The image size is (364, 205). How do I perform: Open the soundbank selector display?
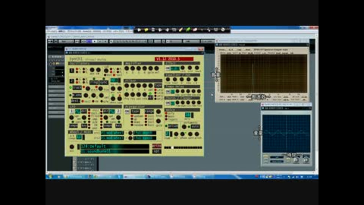tap(115, 151)
